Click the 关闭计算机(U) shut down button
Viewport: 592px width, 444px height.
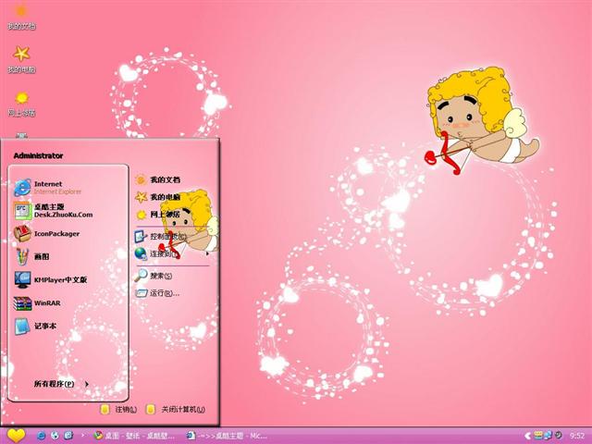tap(176, 409)
